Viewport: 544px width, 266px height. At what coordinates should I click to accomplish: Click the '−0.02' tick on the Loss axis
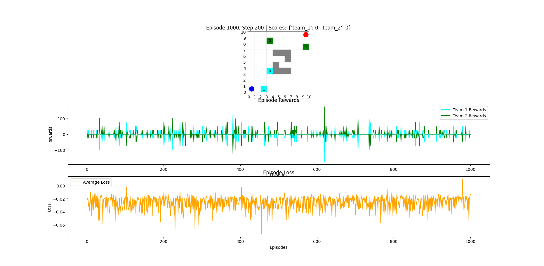pyautogui.click(x=59, y=199)
